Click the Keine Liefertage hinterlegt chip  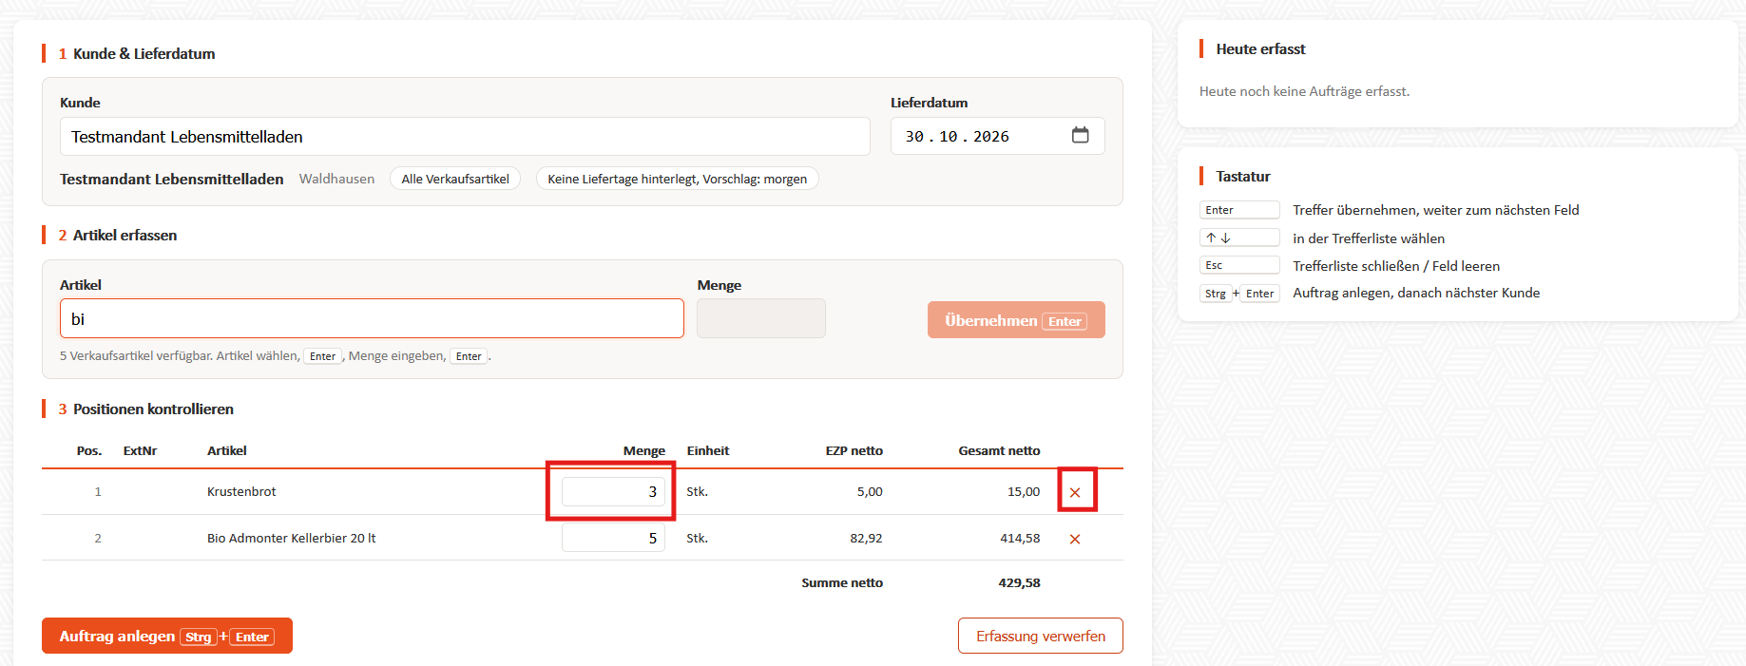coord(678,179)
